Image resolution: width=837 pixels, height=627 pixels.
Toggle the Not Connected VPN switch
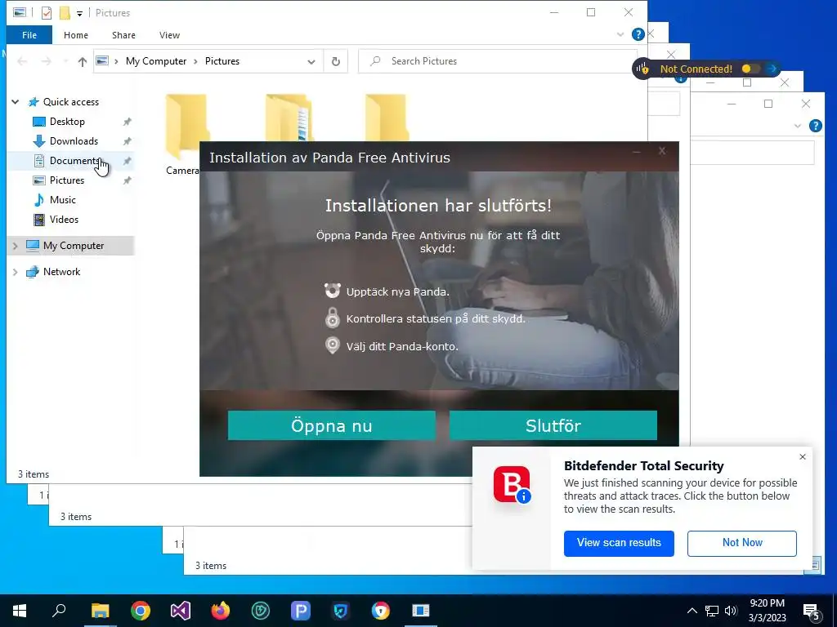pos(750,69)
